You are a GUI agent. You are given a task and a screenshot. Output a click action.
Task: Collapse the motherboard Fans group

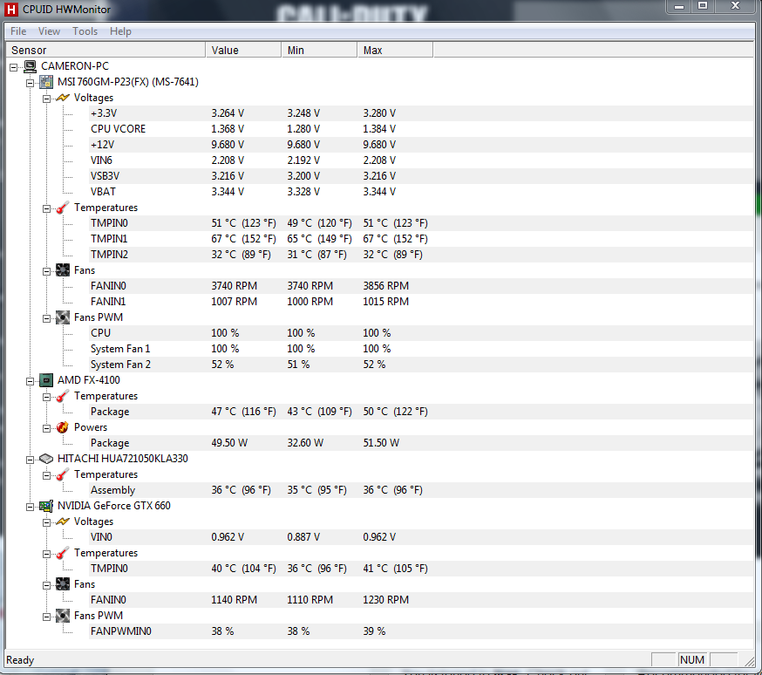point(47,271)
